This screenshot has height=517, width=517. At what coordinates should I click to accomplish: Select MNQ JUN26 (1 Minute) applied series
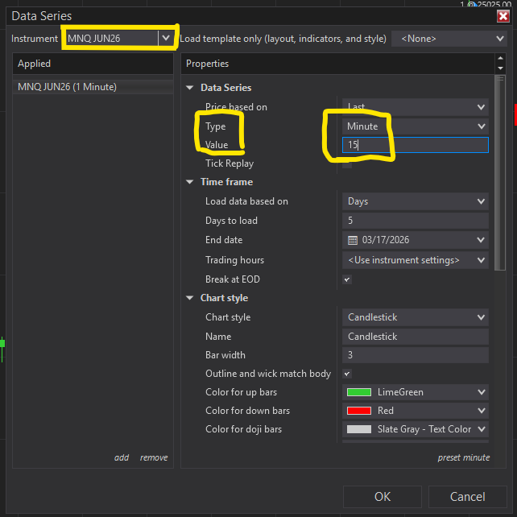[93, 87]
